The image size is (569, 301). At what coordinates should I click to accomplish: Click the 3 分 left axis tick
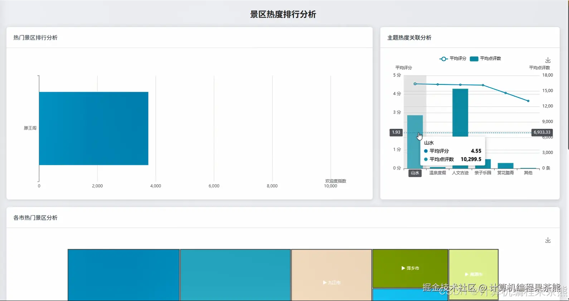[397, 112]
